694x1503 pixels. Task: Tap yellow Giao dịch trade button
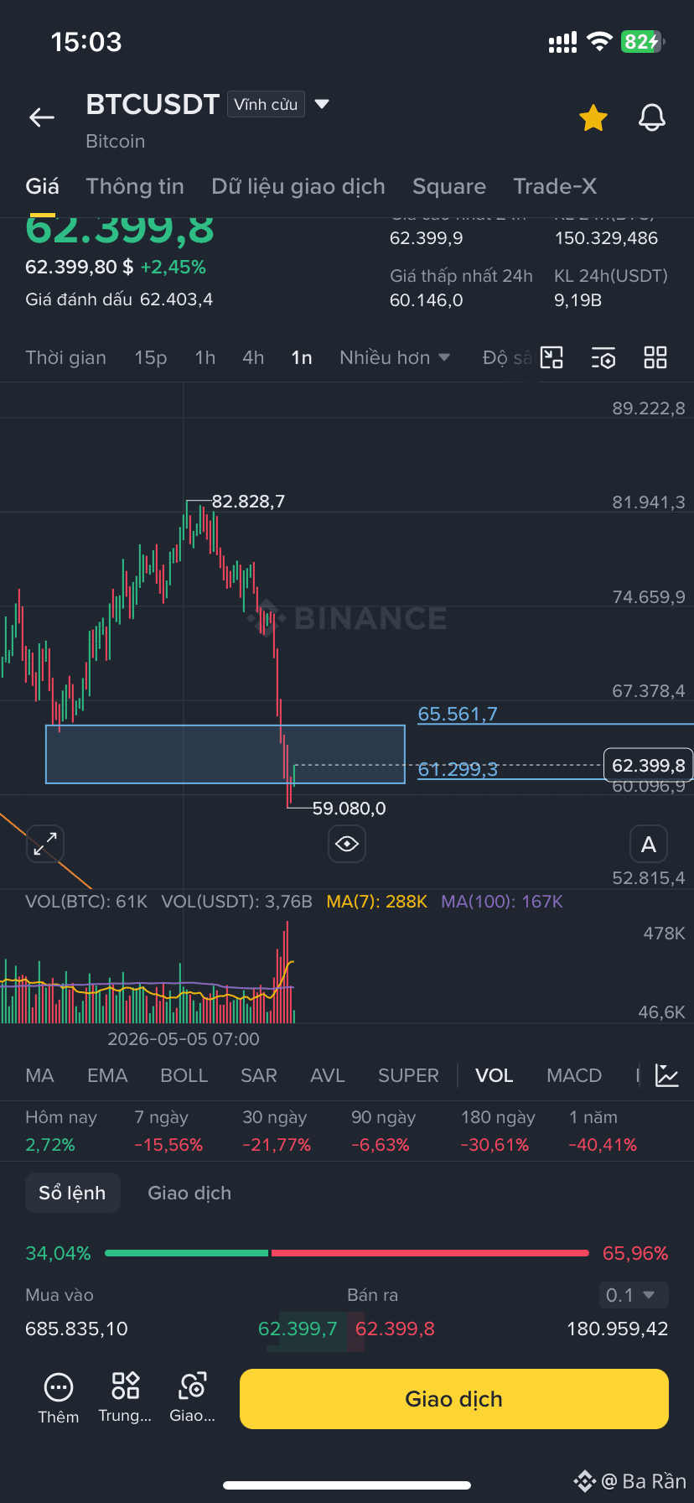[x=454, y=1399]
